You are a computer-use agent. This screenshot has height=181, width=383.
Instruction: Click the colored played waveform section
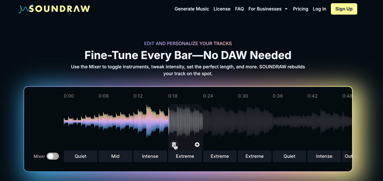pyautogui.click(x=116, y=121)
